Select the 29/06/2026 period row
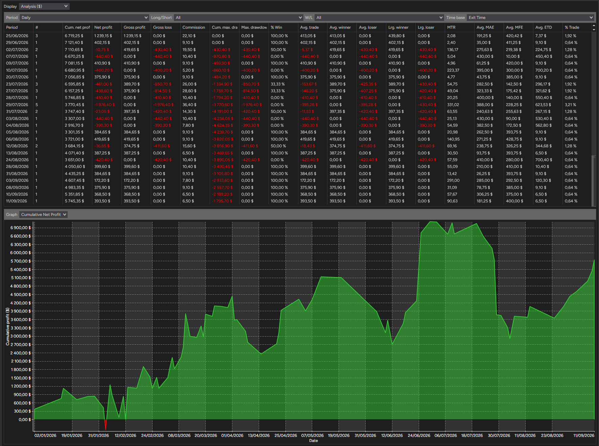This screenshot has height=446, width=599. 298,43
